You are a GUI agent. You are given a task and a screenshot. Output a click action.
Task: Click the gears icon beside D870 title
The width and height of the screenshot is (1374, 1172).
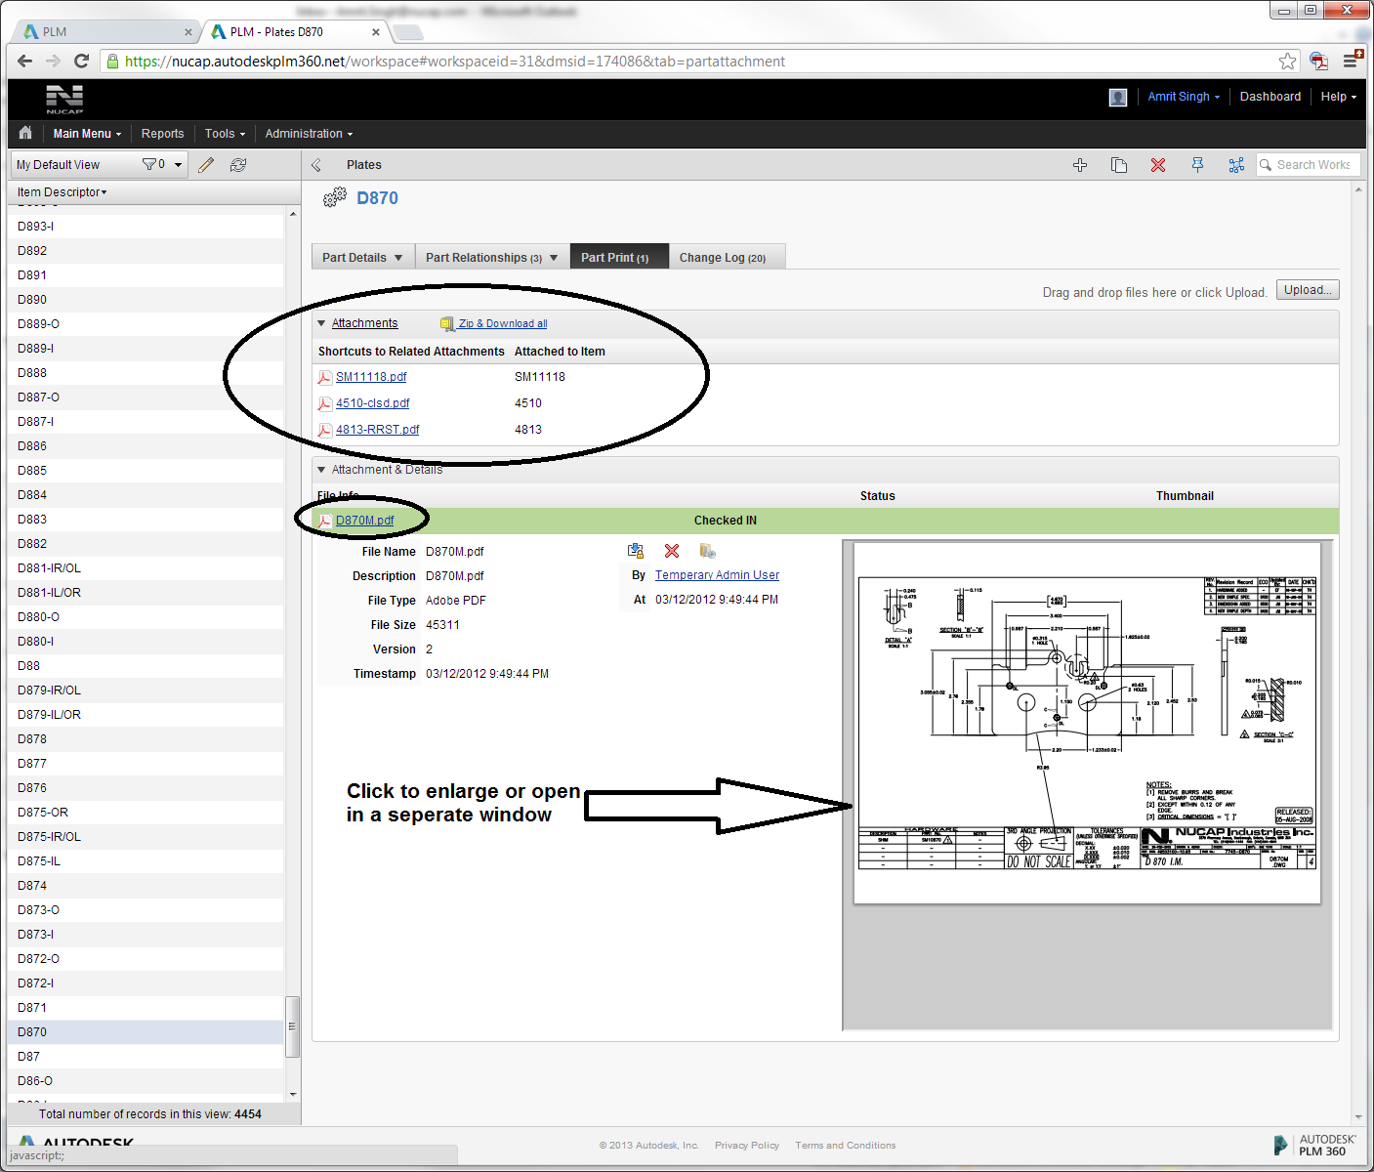(x=335, y=197)
